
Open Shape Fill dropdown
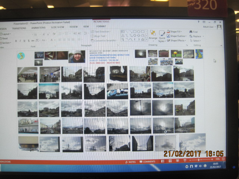[174, 31]
